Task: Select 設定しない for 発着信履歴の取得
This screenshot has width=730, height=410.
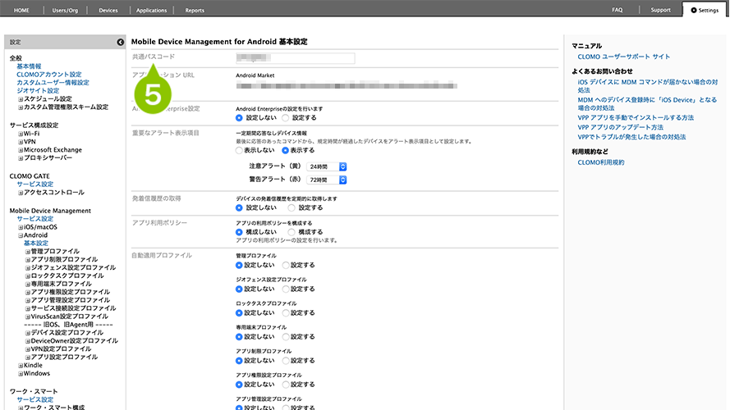Action: click(239, 207)
